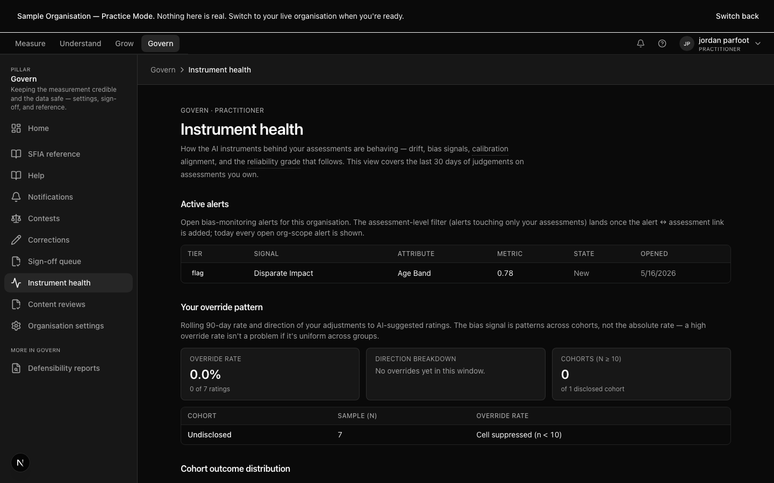Click the SFIA reference book icon
The width and height of the screenshot is (774, 483).
16,154
